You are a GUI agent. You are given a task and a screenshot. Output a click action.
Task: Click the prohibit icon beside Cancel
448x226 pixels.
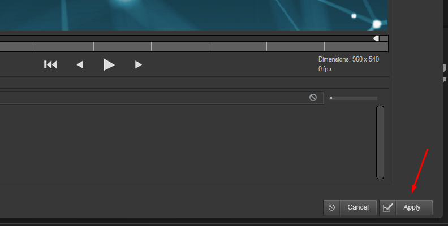pyautogui.click(x=331, y=207)
